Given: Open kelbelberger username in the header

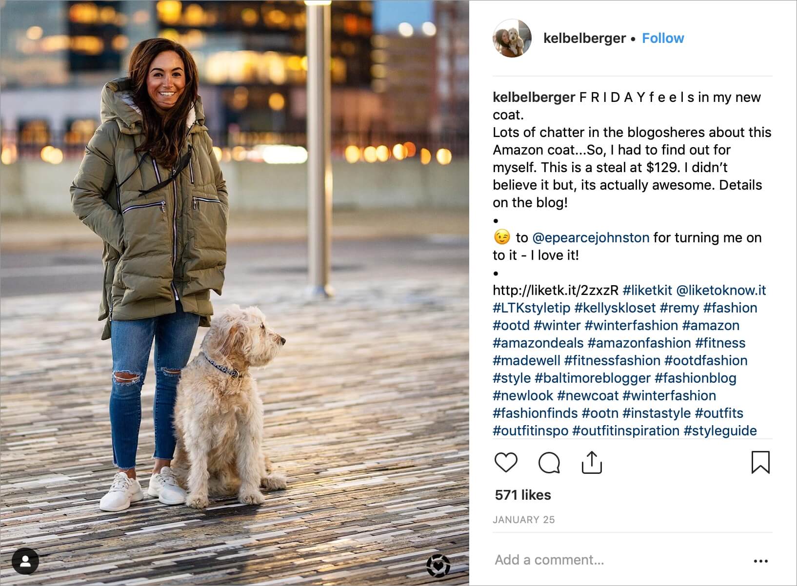Looking at the screenshot, I should (x=584, y=38).
